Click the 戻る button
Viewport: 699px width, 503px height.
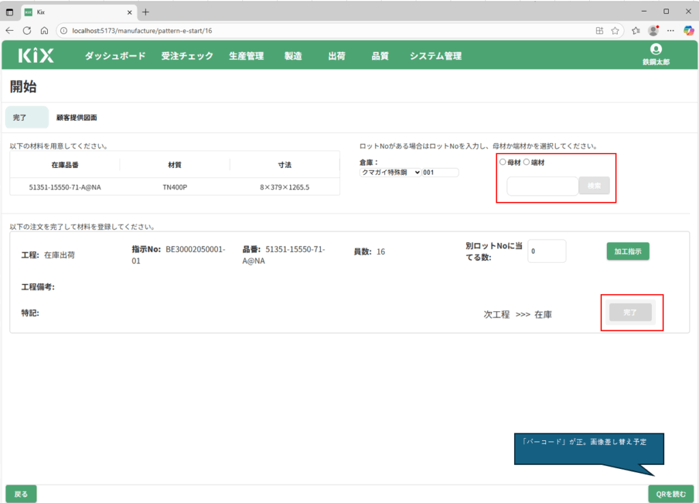coord(21,493)
